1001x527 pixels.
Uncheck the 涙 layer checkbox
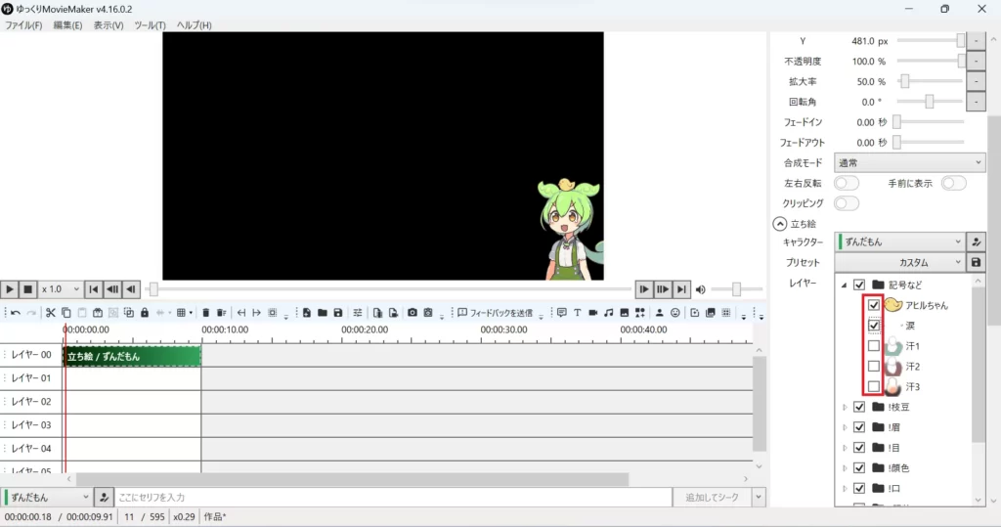pyautogui.click(x=873, y=326)
